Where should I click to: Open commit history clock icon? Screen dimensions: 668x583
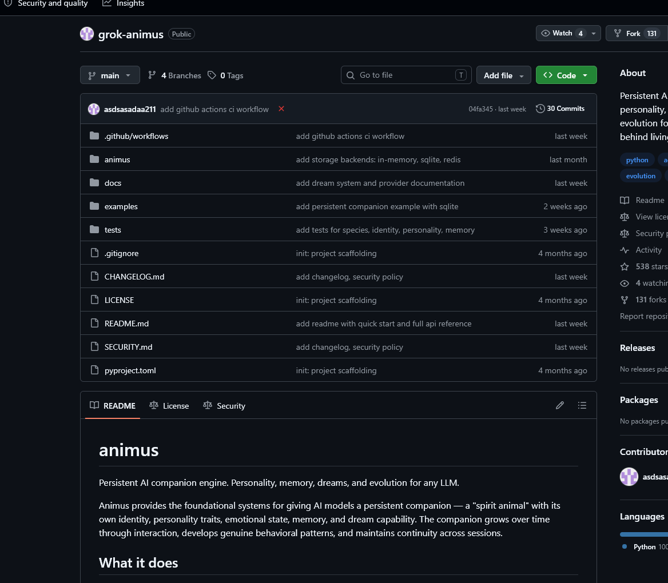pos(540,109)
